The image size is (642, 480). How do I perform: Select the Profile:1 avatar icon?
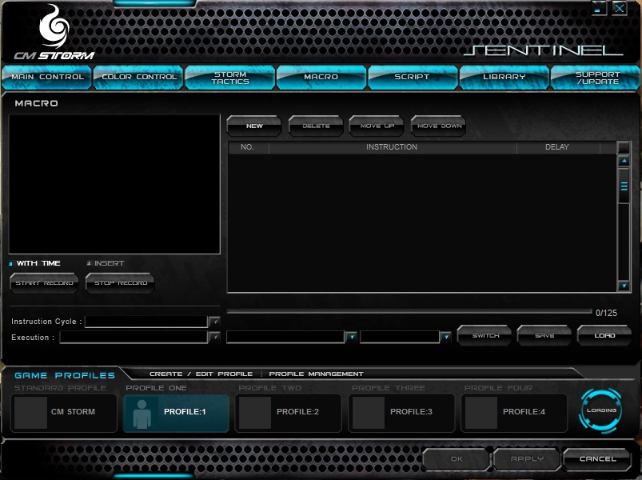142,414
